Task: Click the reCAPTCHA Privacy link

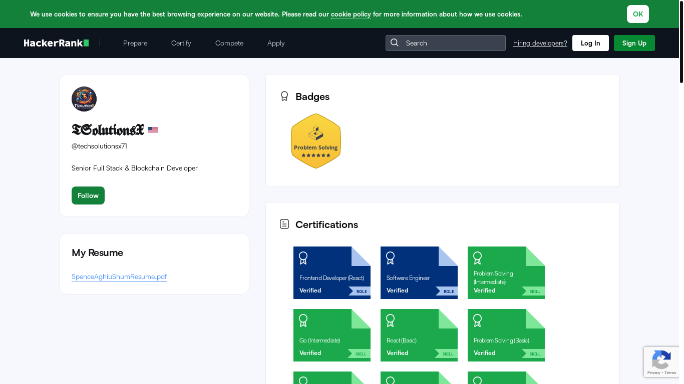Action: (x=654, y=372)
